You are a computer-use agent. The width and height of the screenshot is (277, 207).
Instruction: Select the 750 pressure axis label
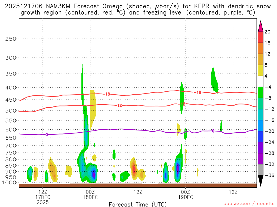[x=11, y=153]
